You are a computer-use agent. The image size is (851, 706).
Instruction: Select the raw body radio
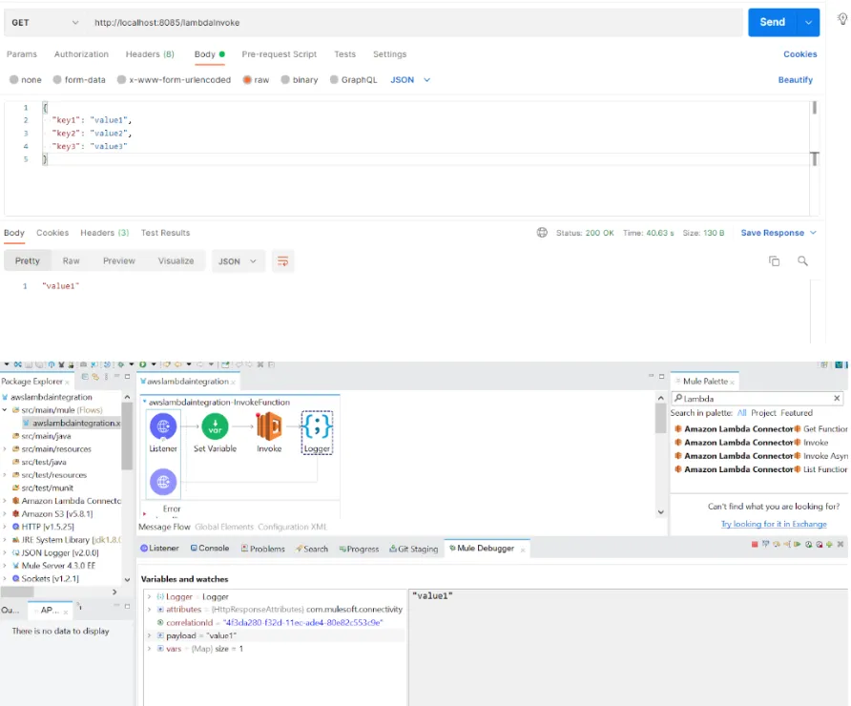247,80
